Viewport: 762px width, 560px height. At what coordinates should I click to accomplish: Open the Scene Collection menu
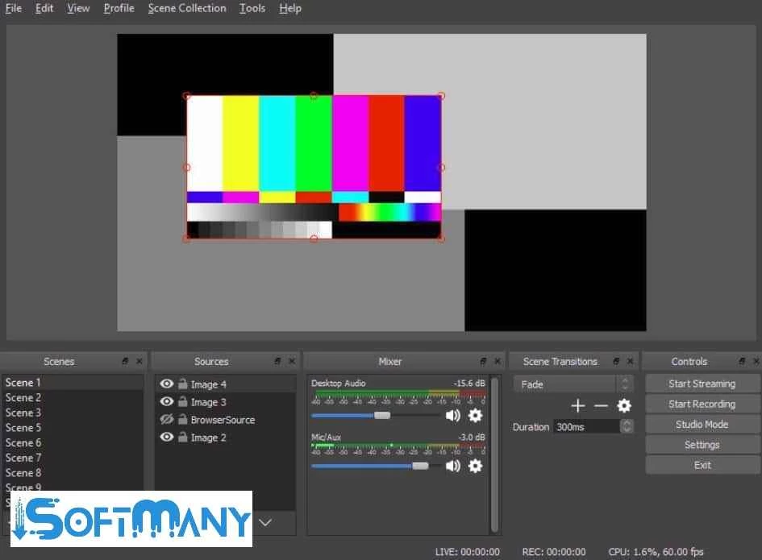(187, 8)
